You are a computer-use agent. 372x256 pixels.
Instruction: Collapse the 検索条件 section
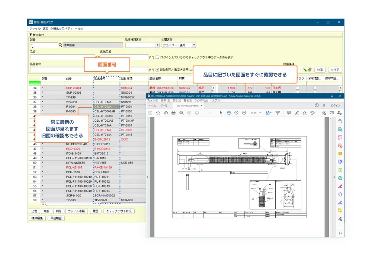(31, 35)
